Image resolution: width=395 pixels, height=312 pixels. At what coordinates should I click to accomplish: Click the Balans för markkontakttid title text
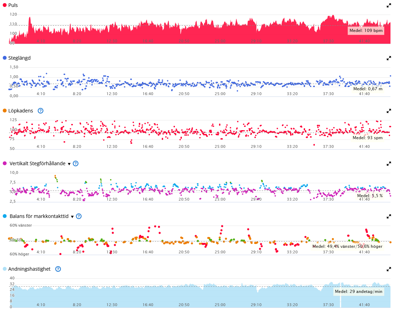click(39, 216)
